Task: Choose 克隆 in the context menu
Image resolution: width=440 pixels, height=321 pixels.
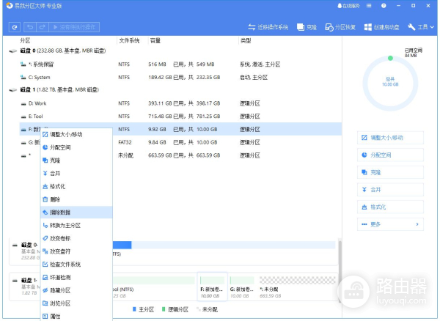Action: (76, 160)
